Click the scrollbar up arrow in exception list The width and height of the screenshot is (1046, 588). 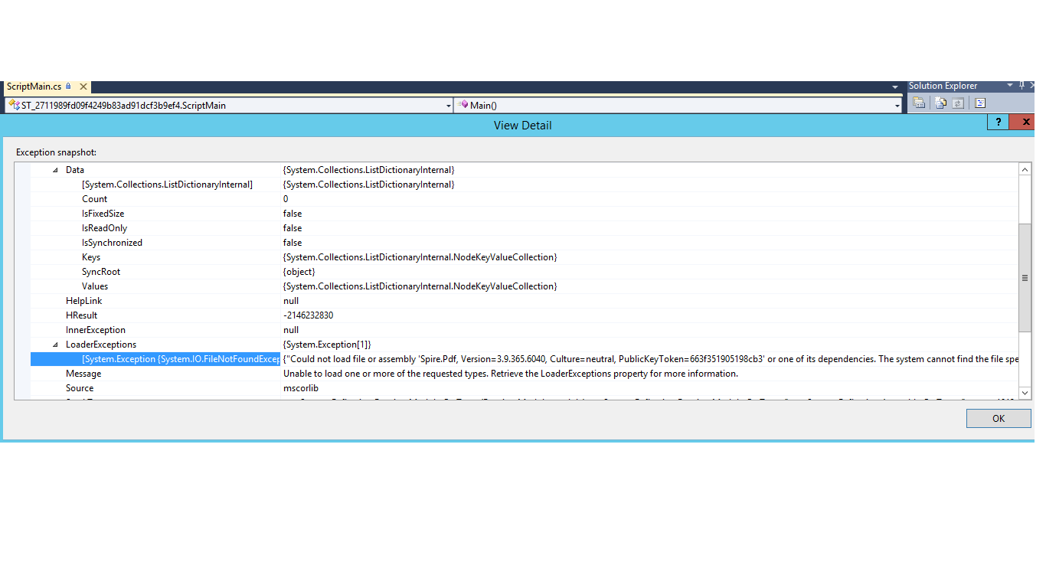click(1025, 169)
